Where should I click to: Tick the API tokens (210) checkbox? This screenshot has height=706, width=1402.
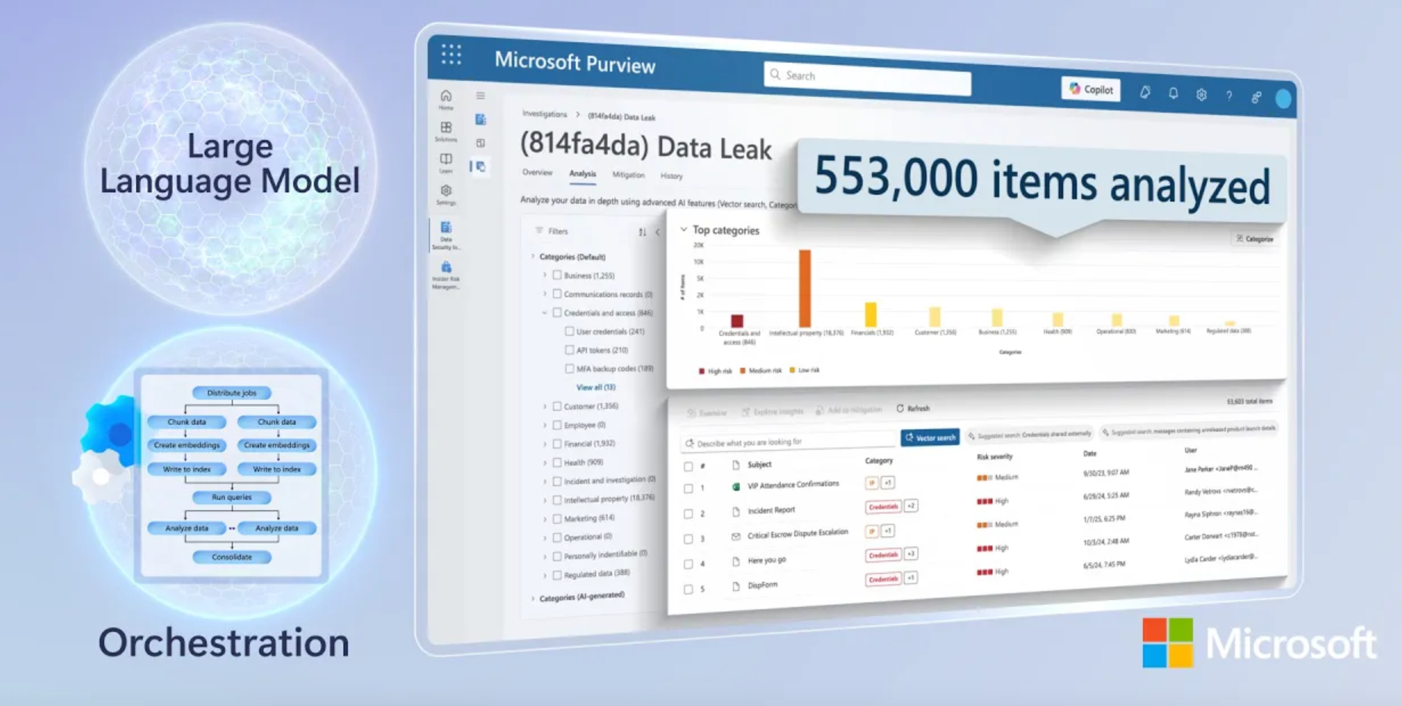(x=569, y=350)
